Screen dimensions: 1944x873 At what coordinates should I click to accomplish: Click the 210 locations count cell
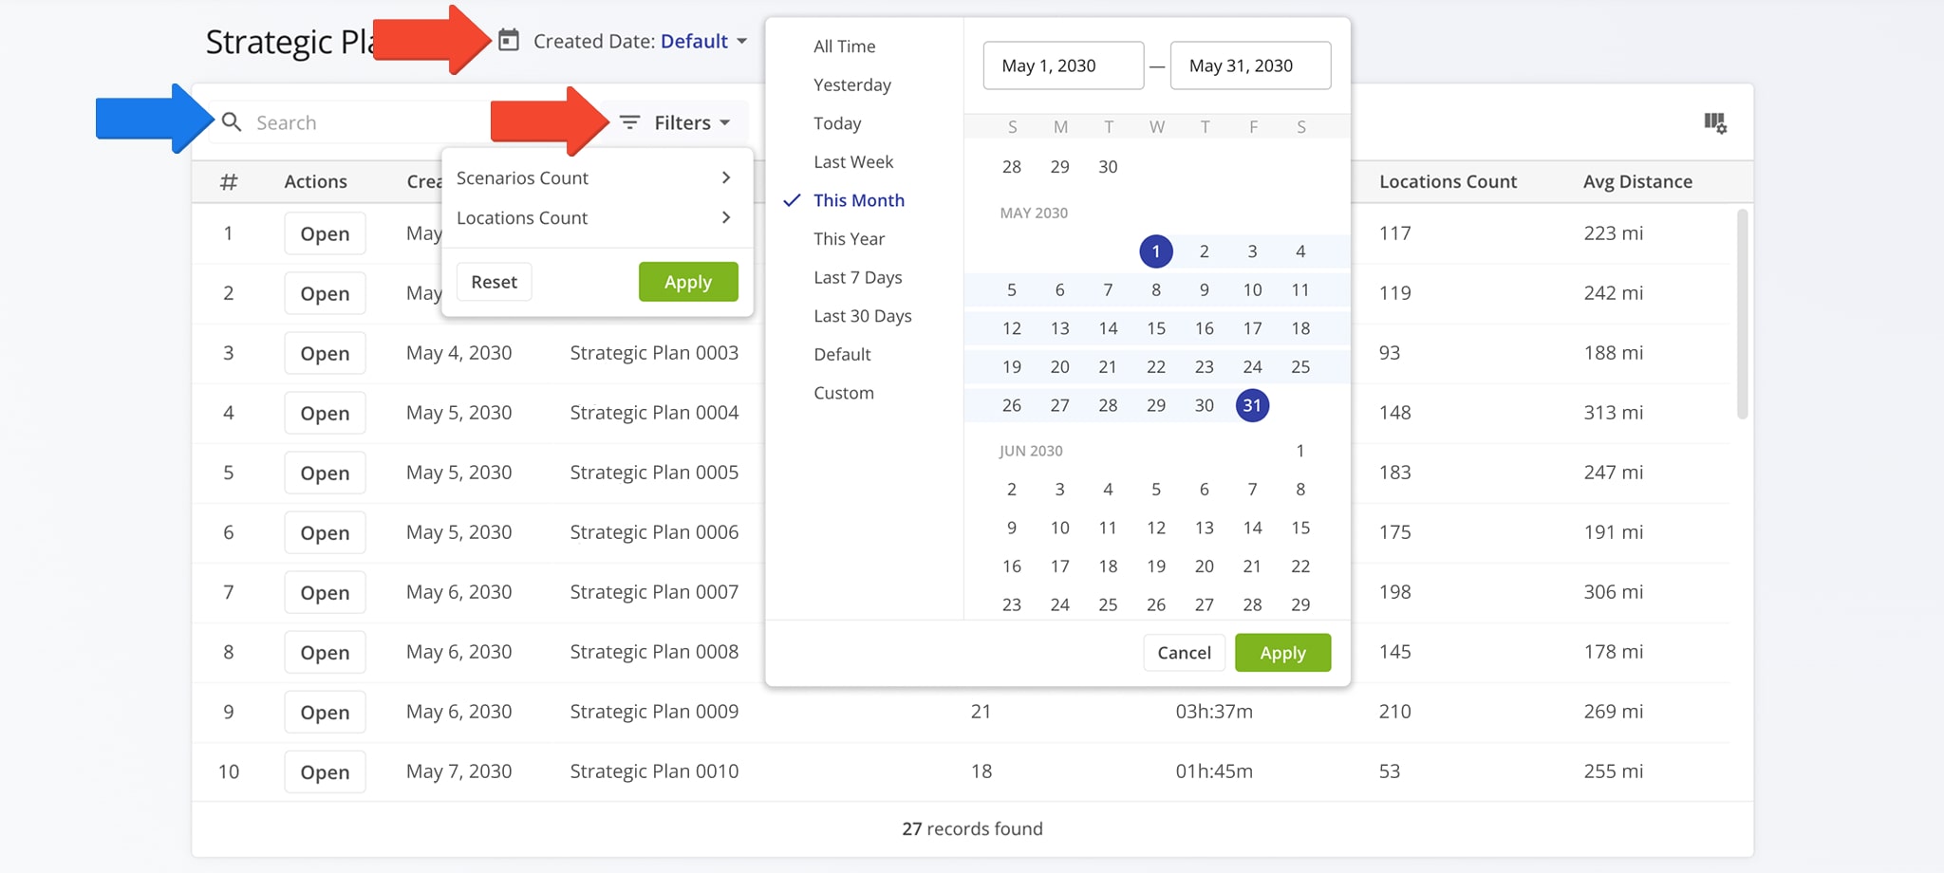1394,712
